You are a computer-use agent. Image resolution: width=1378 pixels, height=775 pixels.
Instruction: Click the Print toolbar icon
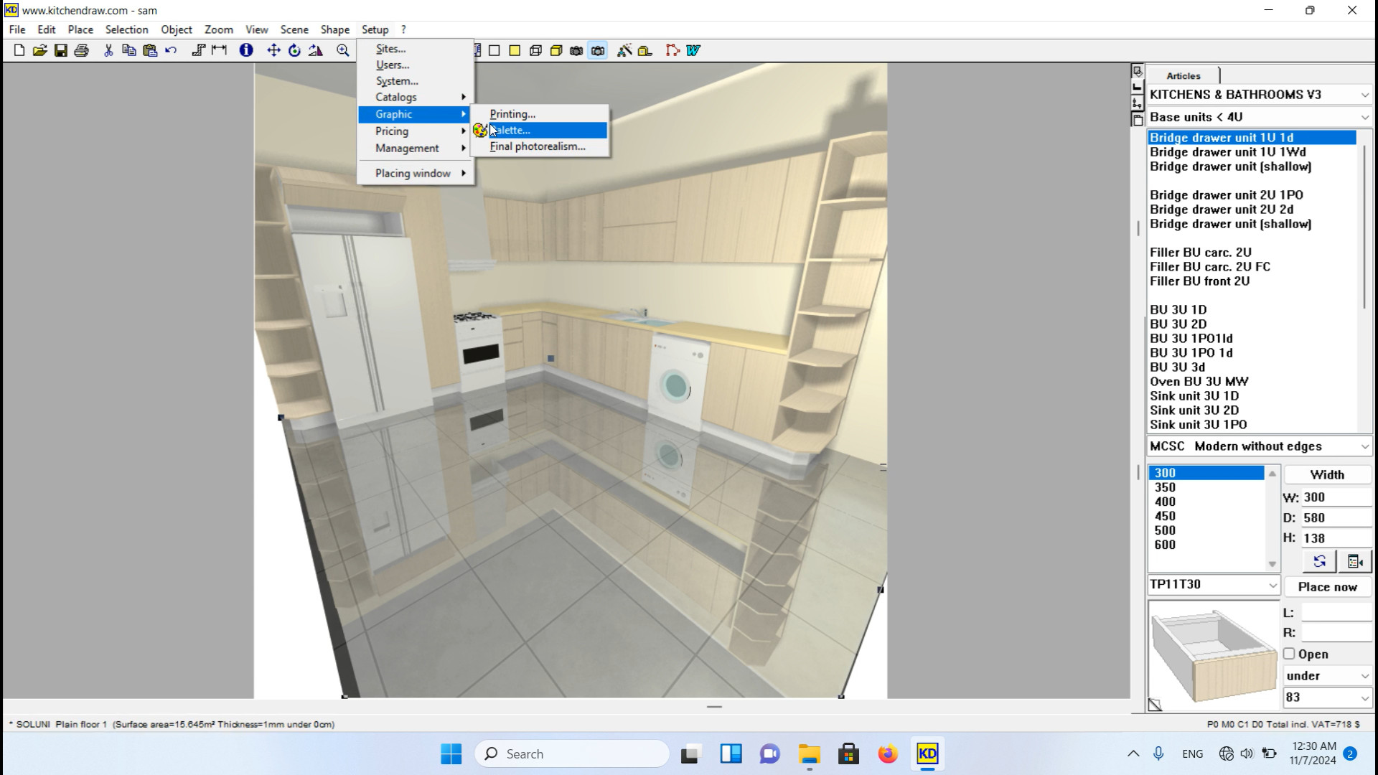(x=82, y=50)
